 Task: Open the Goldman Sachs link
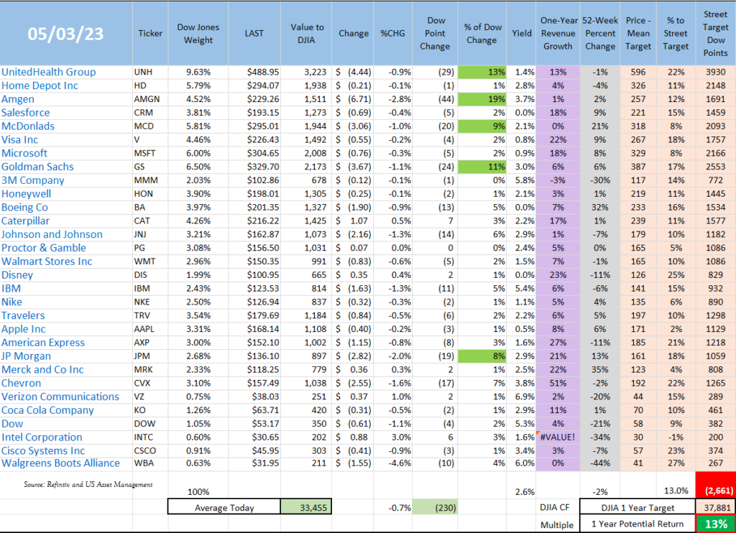pyautogui.click(x=37, y=167)
